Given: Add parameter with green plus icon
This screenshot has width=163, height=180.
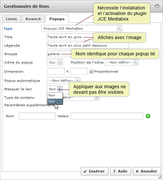Looking at the screenshot, I should 148,116.
